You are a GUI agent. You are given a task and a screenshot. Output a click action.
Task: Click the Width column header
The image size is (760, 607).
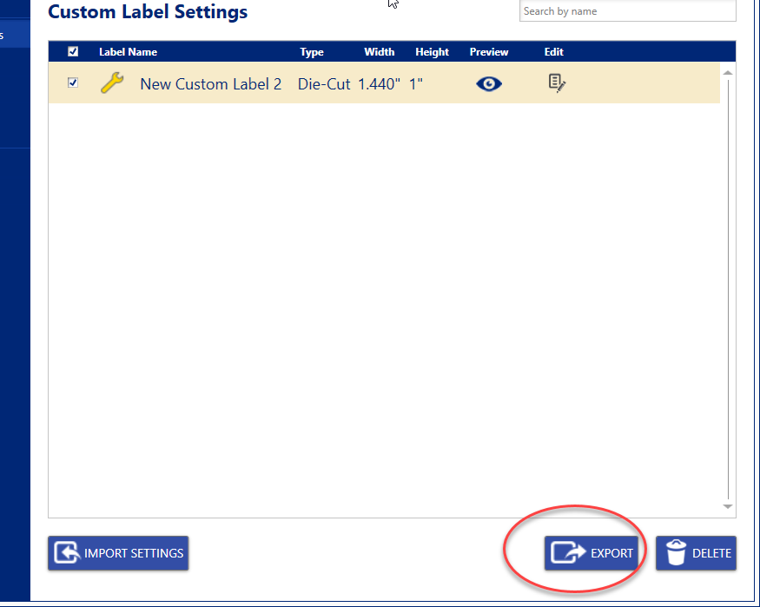pyautogui.click(x=379, y=52)
